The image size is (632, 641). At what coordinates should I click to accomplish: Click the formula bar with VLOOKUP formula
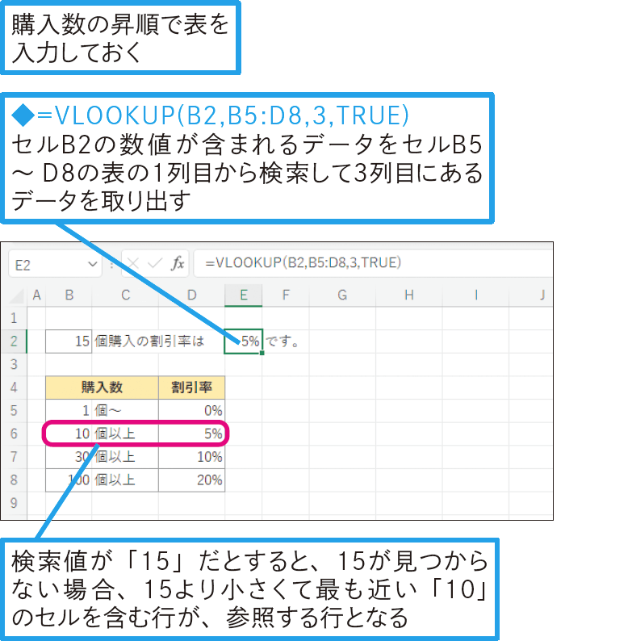[373, 263]
